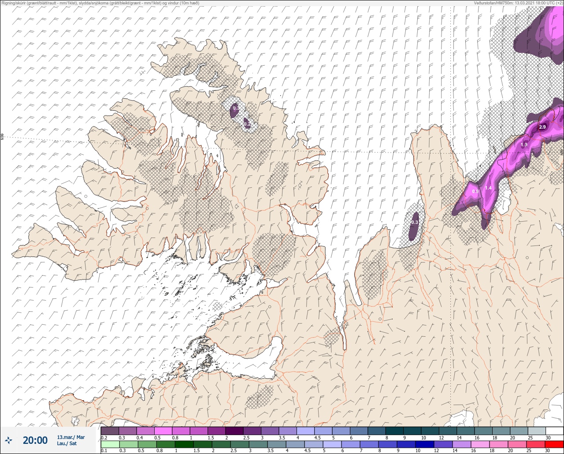Select the light gray 25 swatch in the snow legend
Viewport: 564px width, 454px height.
click(x=537, y=431)
